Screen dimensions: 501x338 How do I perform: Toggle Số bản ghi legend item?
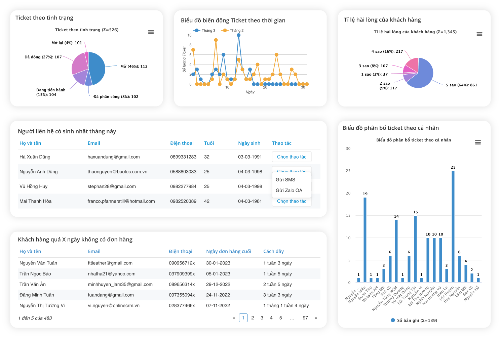pos(414,321)
